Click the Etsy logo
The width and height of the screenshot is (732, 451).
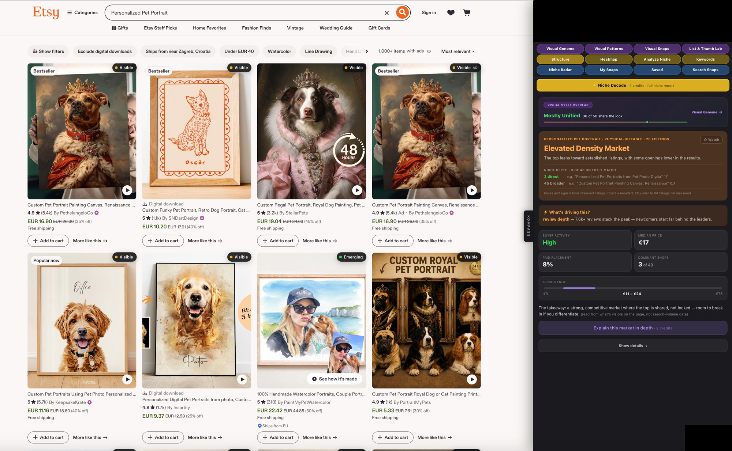pyautogui.click(x=46, y=12)
